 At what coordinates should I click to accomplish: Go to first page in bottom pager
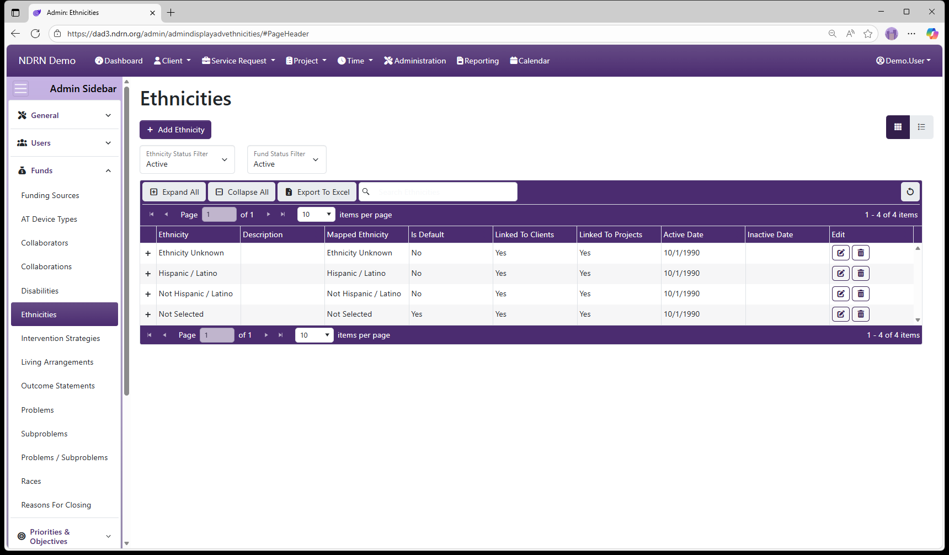150,335
